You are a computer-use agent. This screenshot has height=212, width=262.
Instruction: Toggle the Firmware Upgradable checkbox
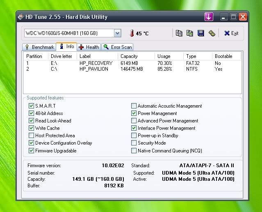pyautogui.click(x=31, y=150)
